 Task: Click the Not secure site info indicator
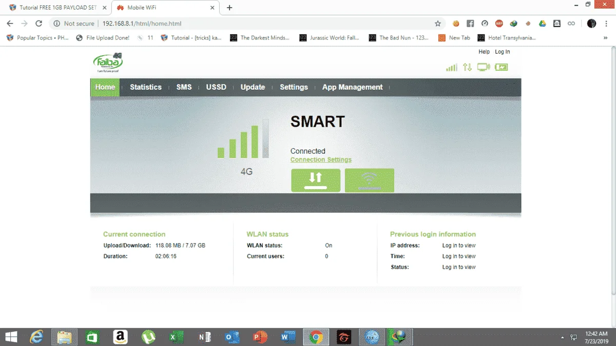click(74, 24)
